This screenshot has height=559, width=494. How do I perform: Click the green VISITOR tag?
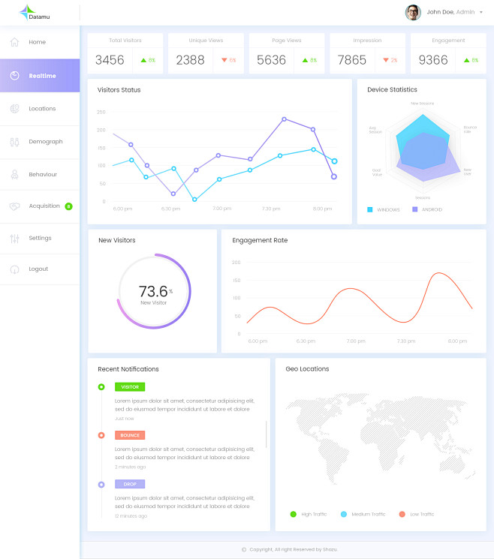130,387
